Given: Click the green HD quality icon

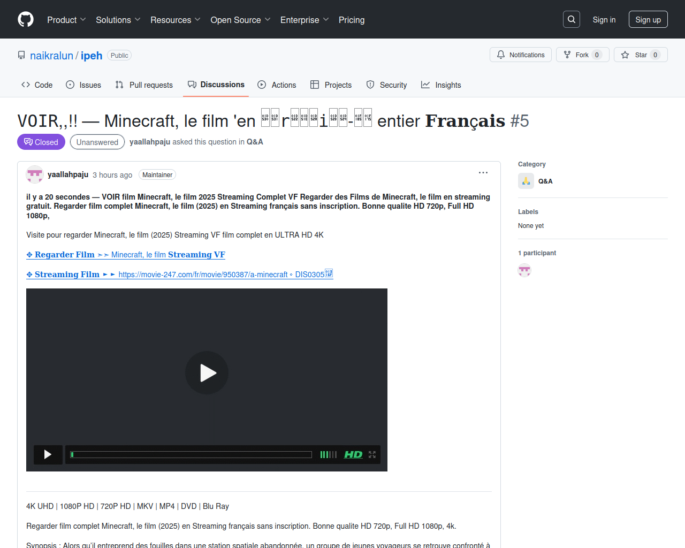Looking at the screenshot, I should (x=353, y=454).
